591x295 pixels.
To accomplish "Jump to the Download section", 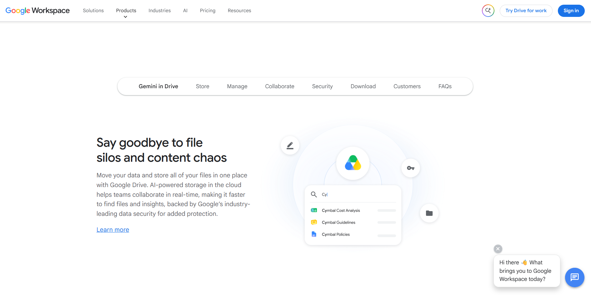I will 363,86.
